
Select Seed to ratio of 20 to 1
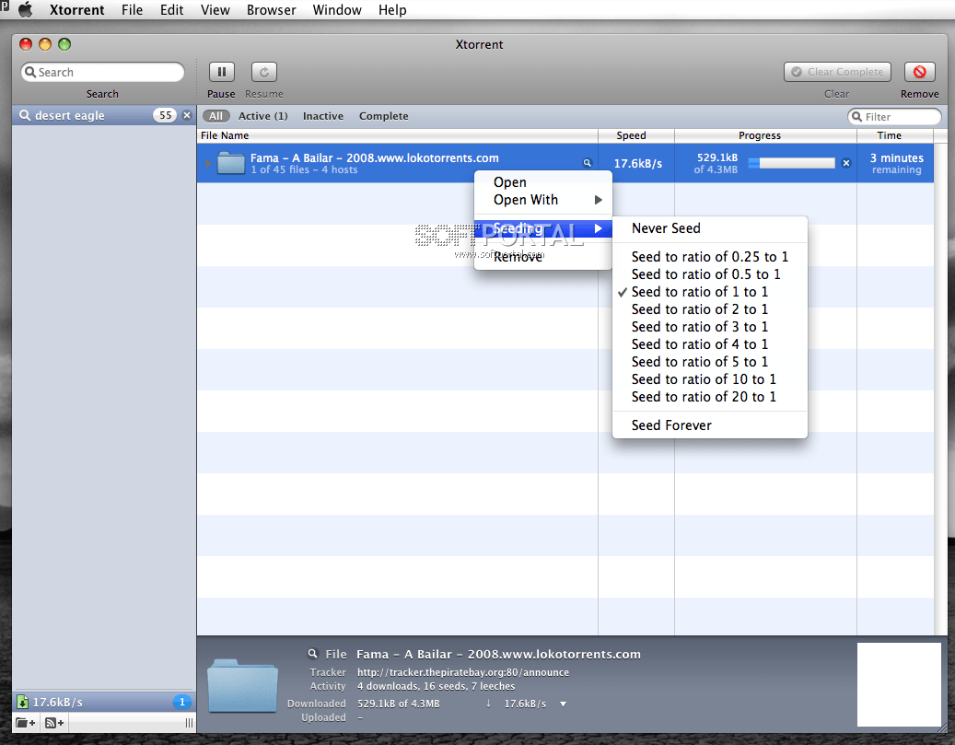tap(709, 397)
